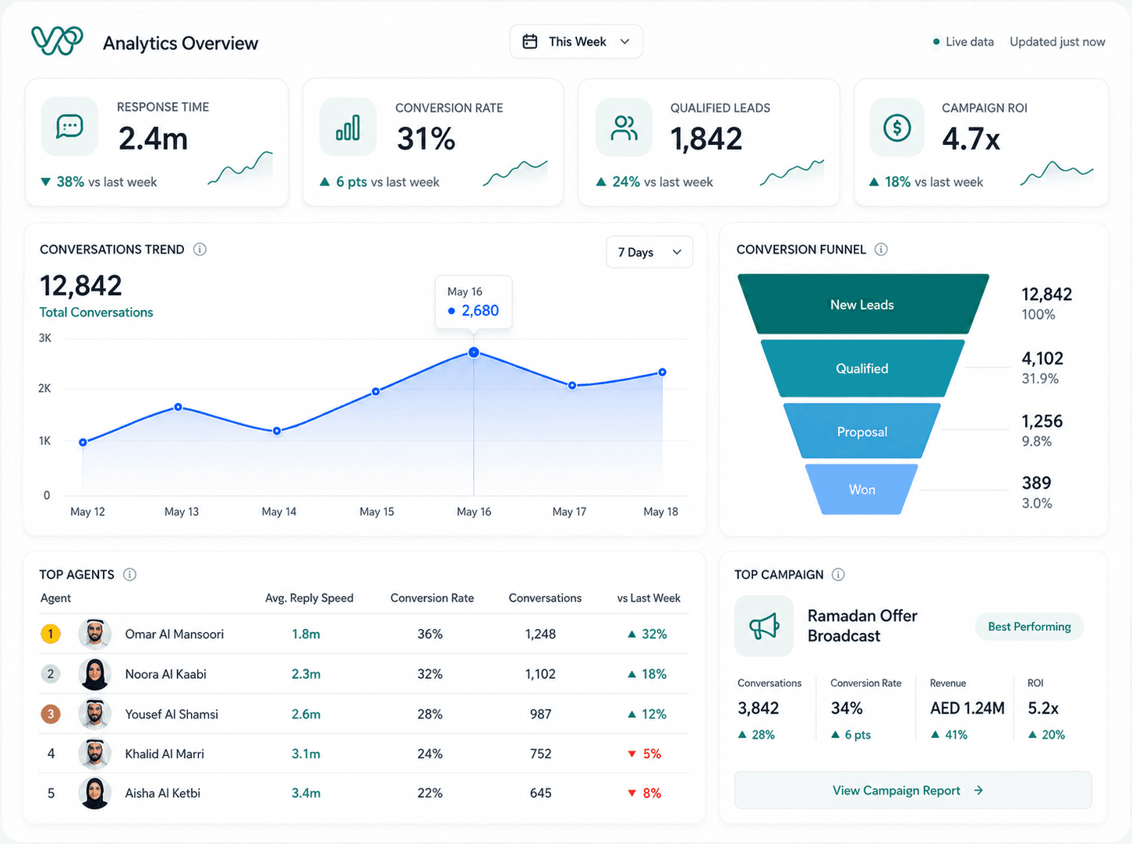Click the Best Performing badge
The width and height of the screenshot is (1132, 844).
pos(1029,627)
